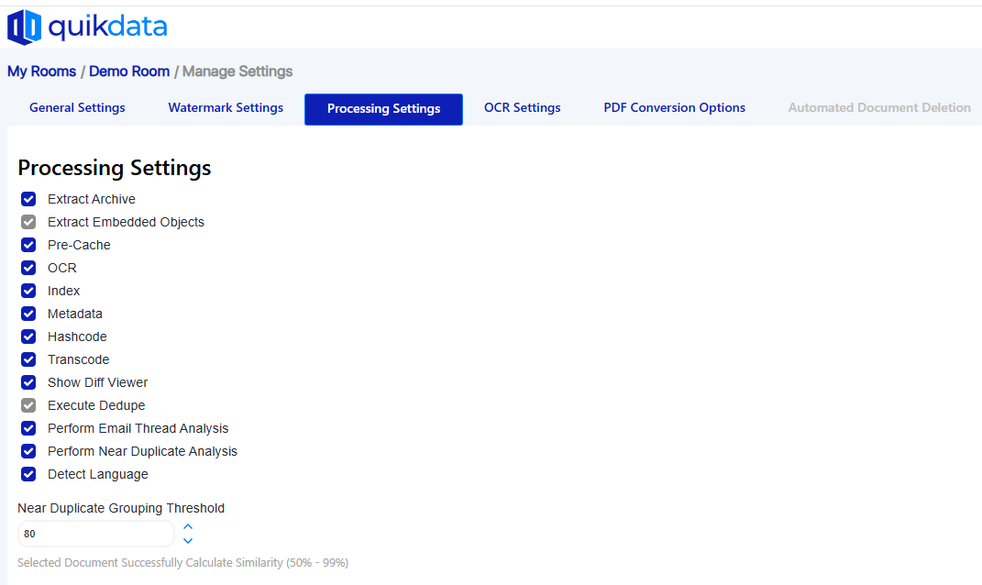This screenshot has height=585, width=982.
Task: Select the Automated Document Deletion tab
Action: tap(878, 107)
